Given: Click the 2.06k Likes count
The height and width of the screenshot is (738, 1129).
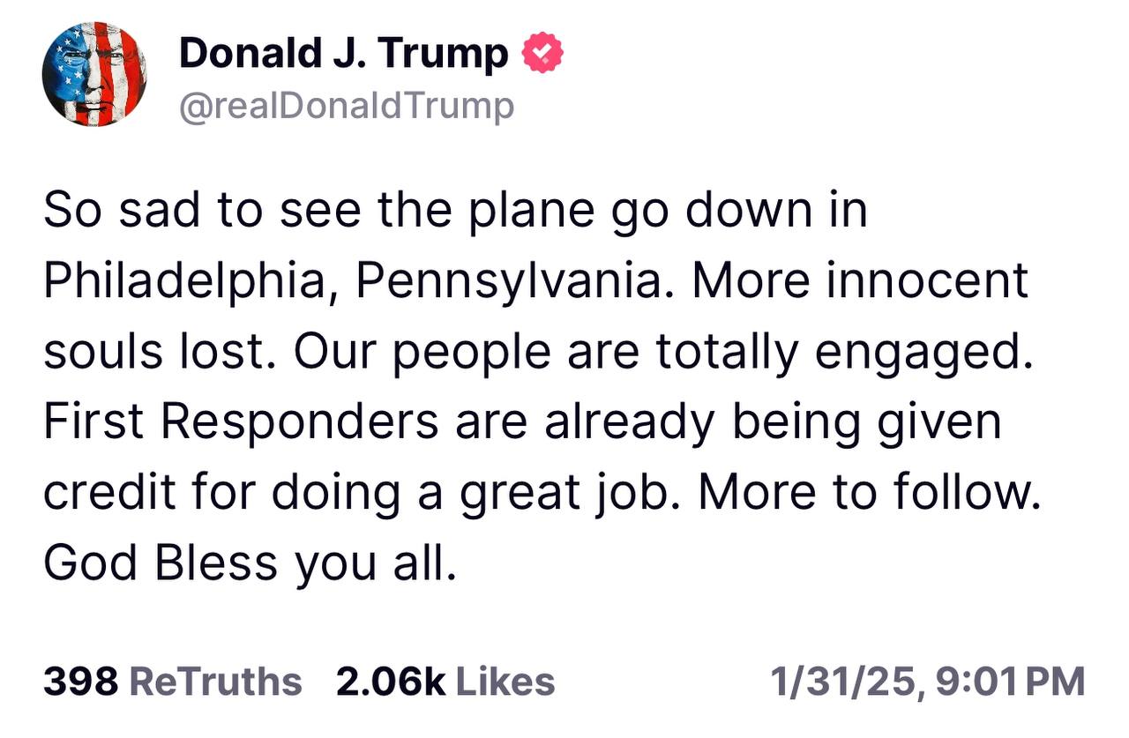Looking at the screenshot, I should coord(445,682).
